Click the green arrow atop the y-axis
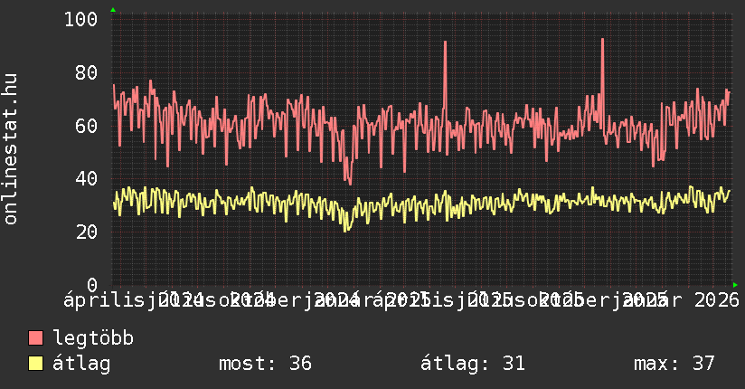This screenshot has width=745, height=389. pyautogui.click(x=112, y=10)
